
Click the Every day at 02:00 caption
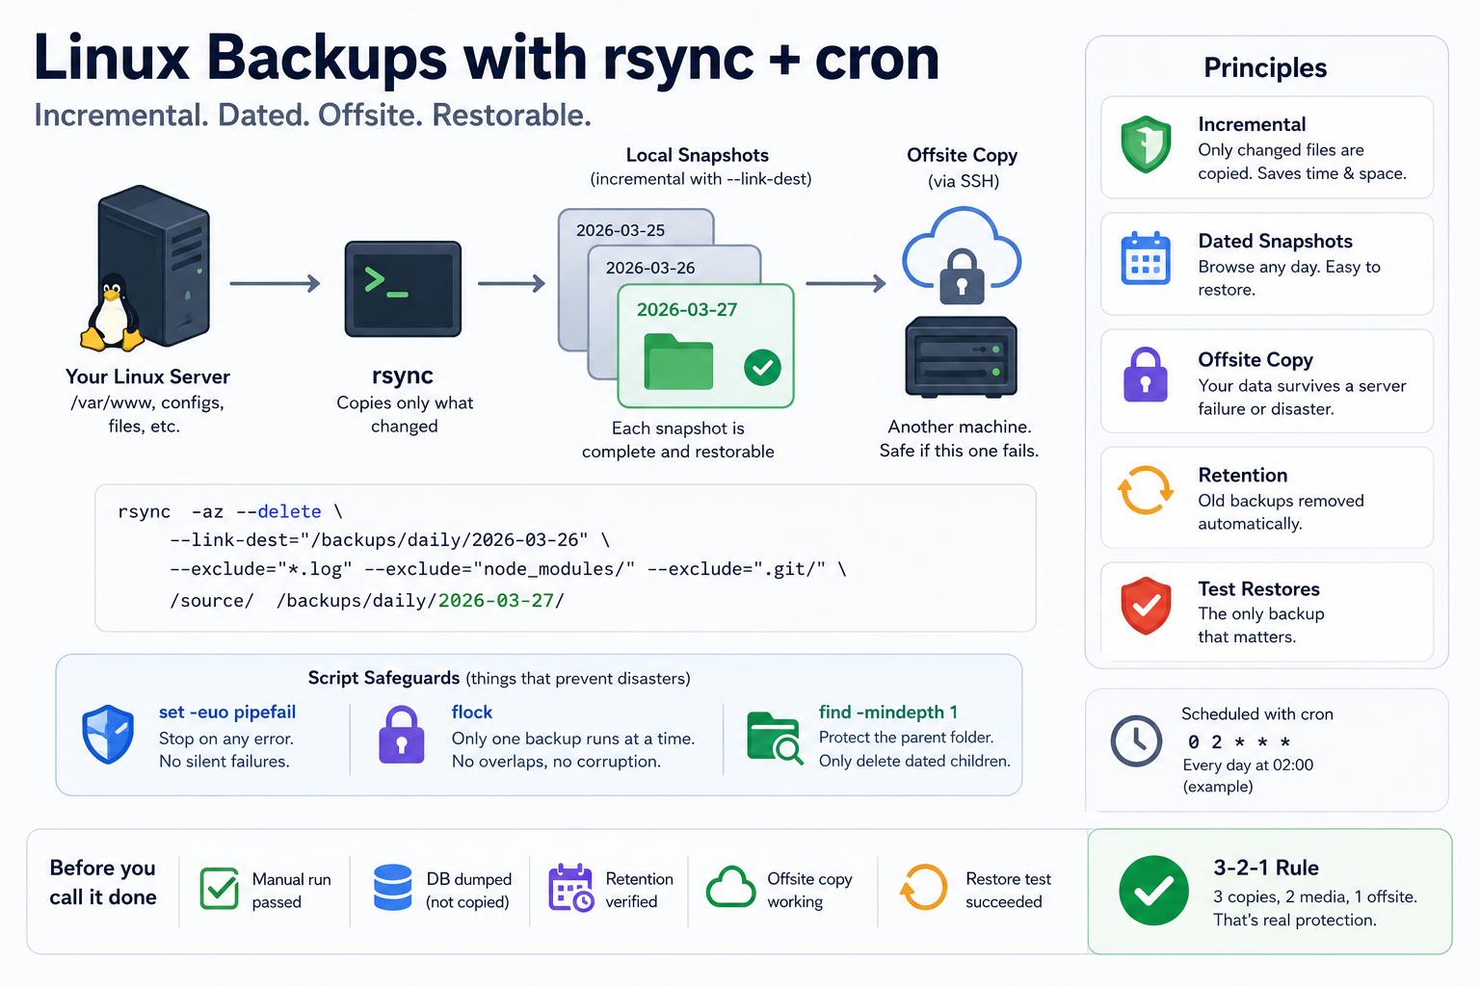coord(1248,765)
